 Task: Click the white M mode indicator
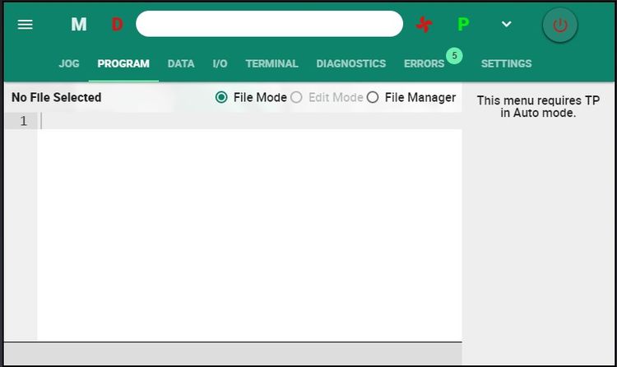tap(79, 25)
